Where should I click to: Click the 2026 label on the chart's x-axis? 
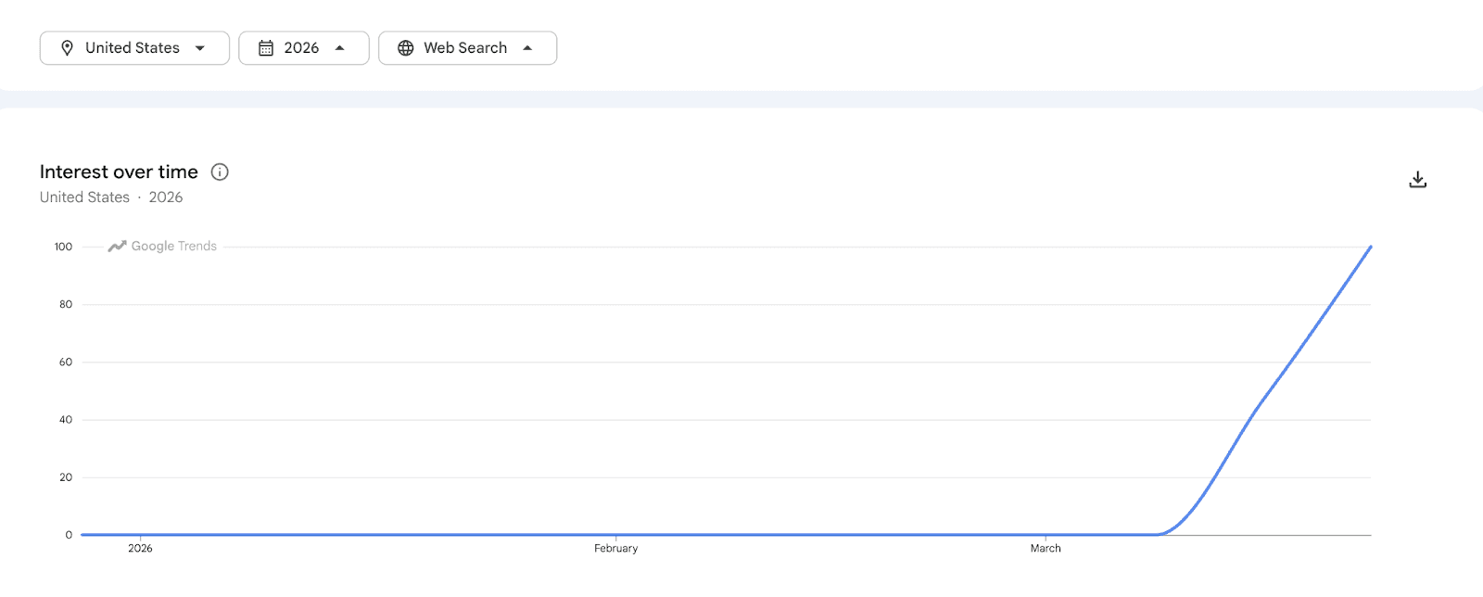tap(140, 549)
